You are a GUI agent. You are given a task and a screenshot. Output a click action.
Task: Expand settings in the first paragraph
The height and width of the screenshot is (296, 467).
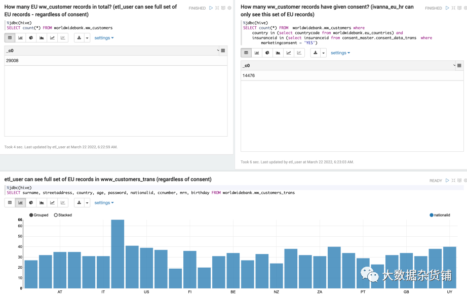(x=104, y=38)
